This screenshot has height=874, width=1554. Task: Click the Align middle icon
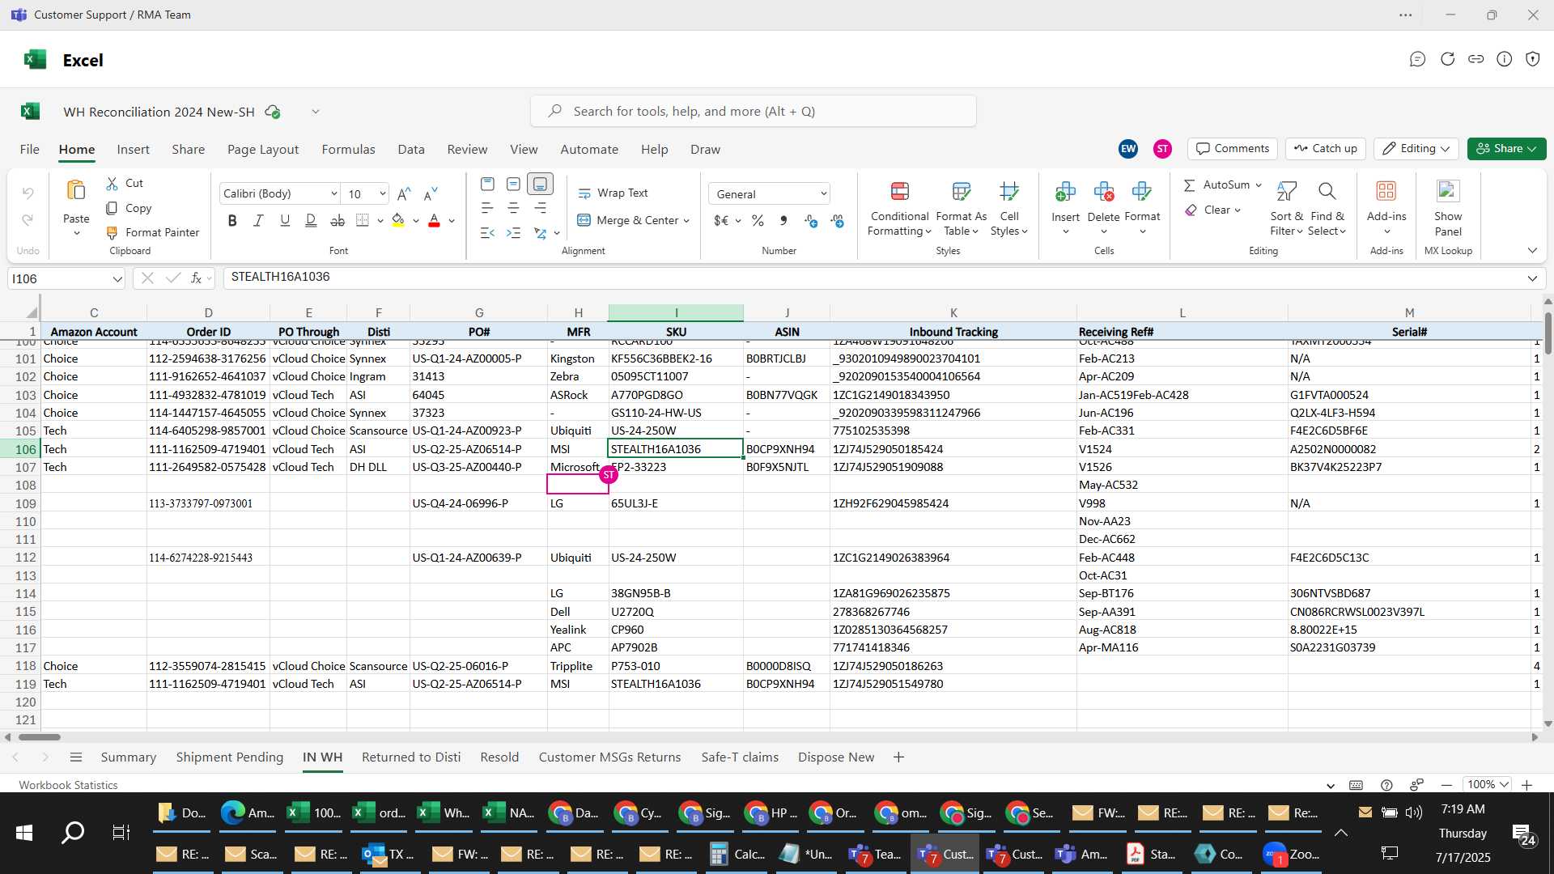(513, 184)
